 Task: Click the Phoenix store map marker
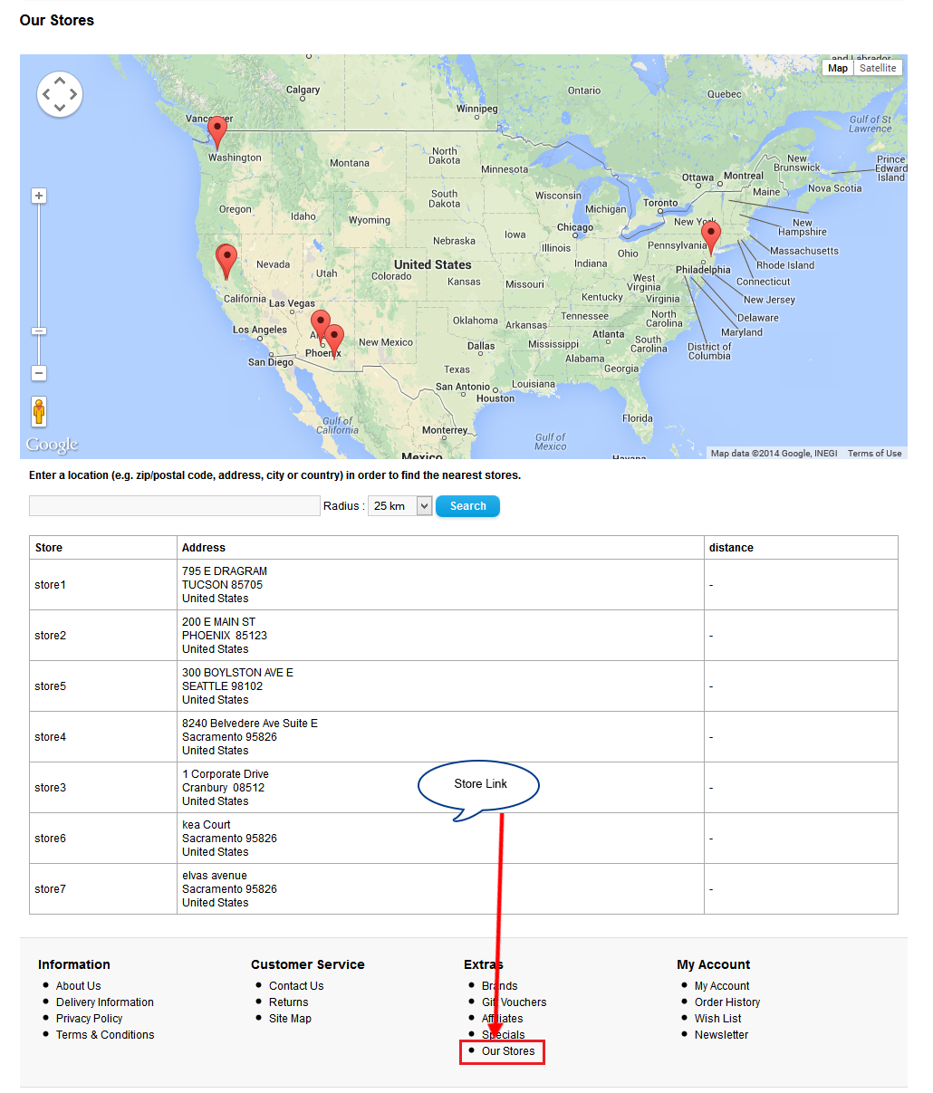point(320,326)
